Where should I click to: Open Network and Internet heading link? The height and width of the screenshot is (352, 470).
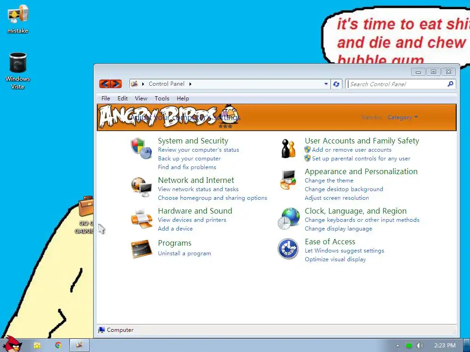point(196,180)
